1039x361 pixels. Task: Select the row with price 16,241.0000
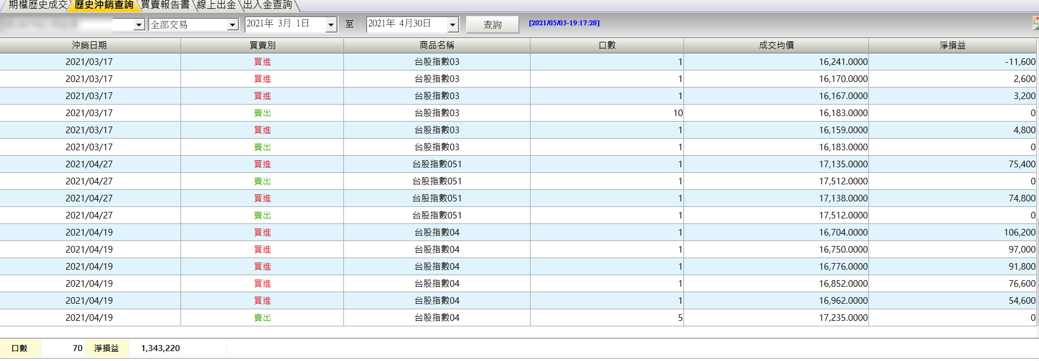click(x=518, y=62)
